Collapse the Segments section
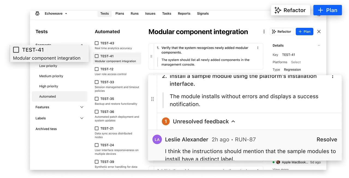This screenshot has width=349, height=178. tap(82, 45)
